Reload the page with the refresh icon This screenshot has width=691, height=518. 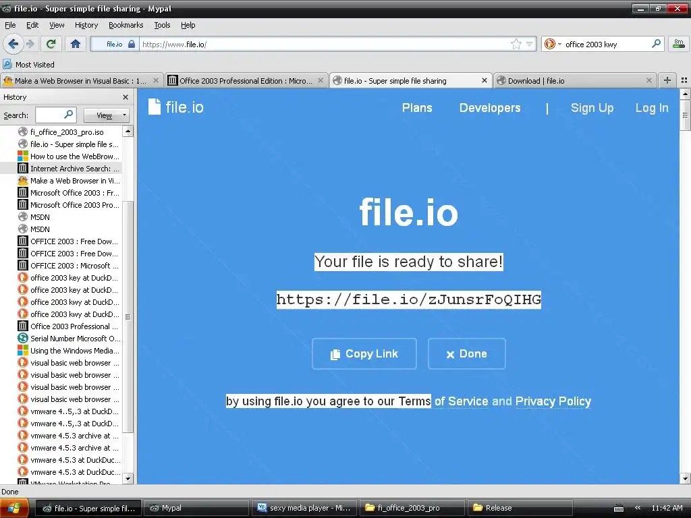point(51,44)
